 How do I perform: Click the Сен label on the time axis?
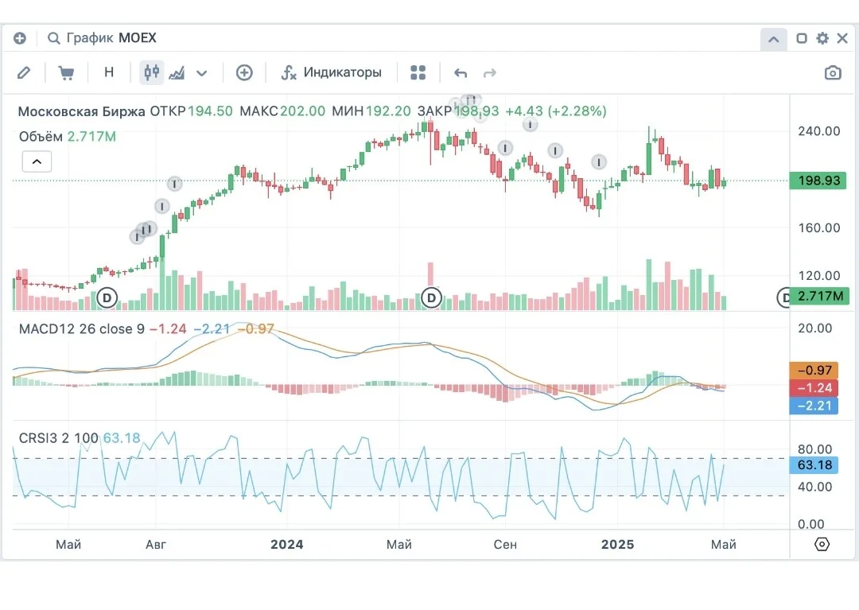pos(505,544)
